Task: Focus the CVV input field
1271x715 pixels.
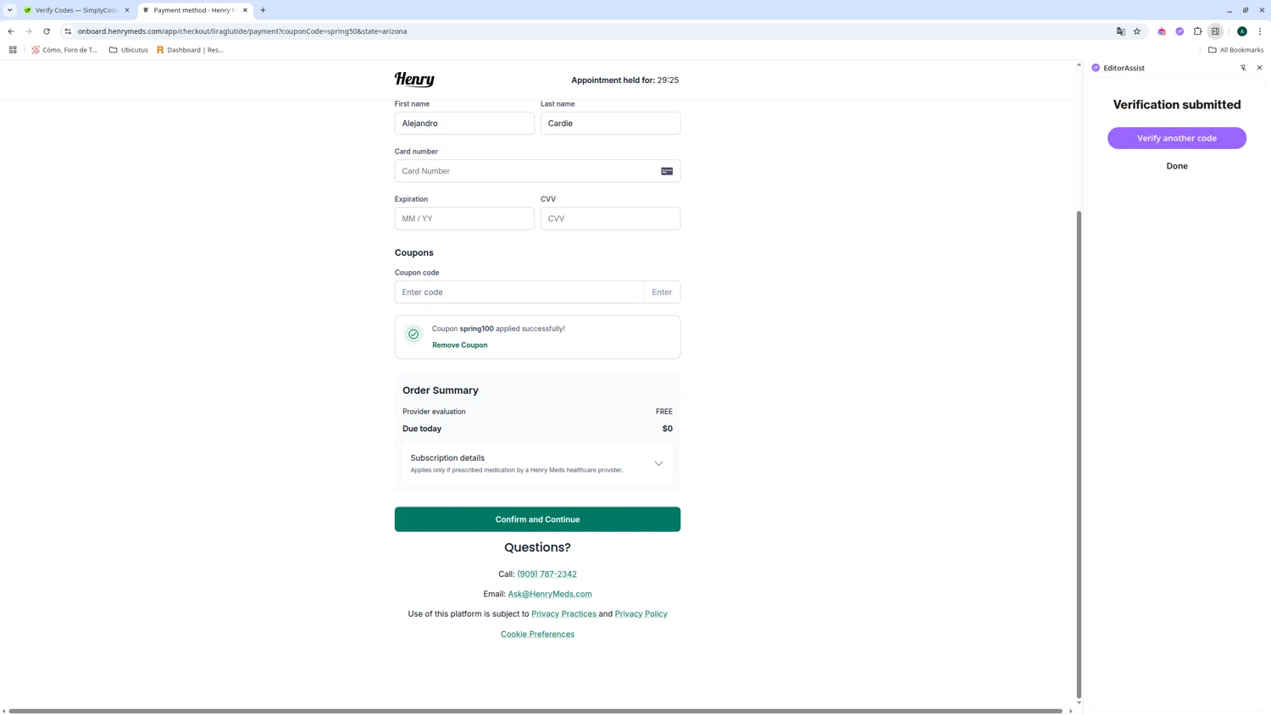Action: tap(610, 219)
